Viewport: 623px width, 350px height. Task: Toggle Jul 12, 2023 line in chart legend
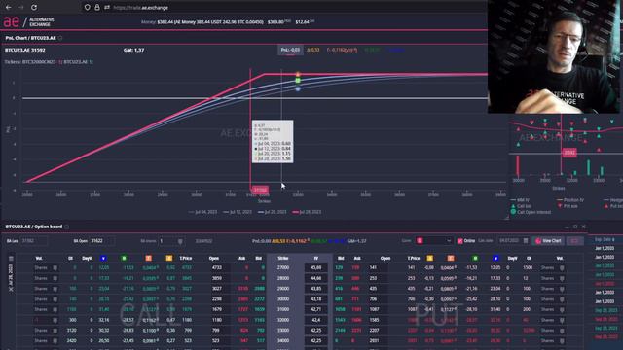(238, 212)
